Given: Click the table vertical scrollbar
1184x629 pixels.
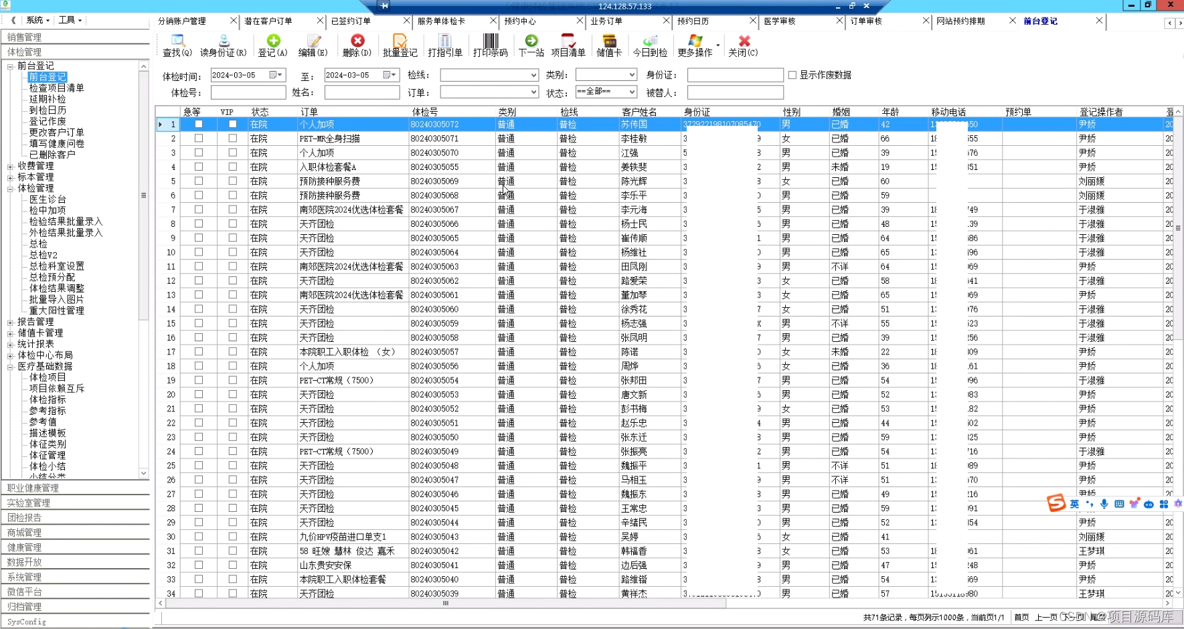Looking at the screenshot, I should (x=1178, y=228).
